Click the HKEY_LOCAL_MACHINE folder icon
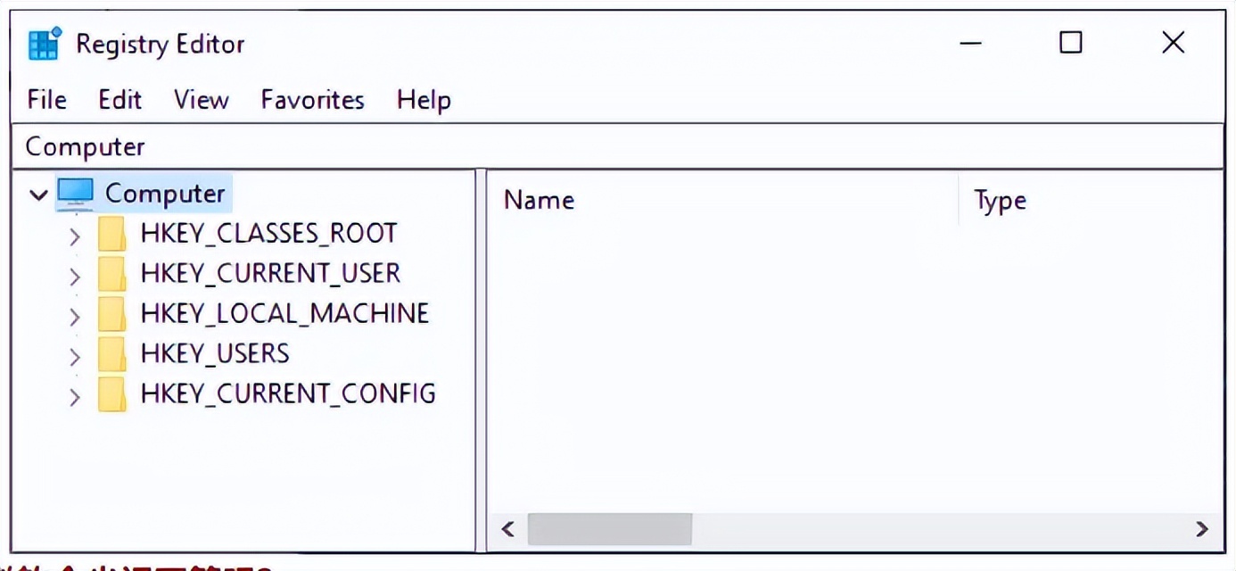1236x571 pixels. 111,314
